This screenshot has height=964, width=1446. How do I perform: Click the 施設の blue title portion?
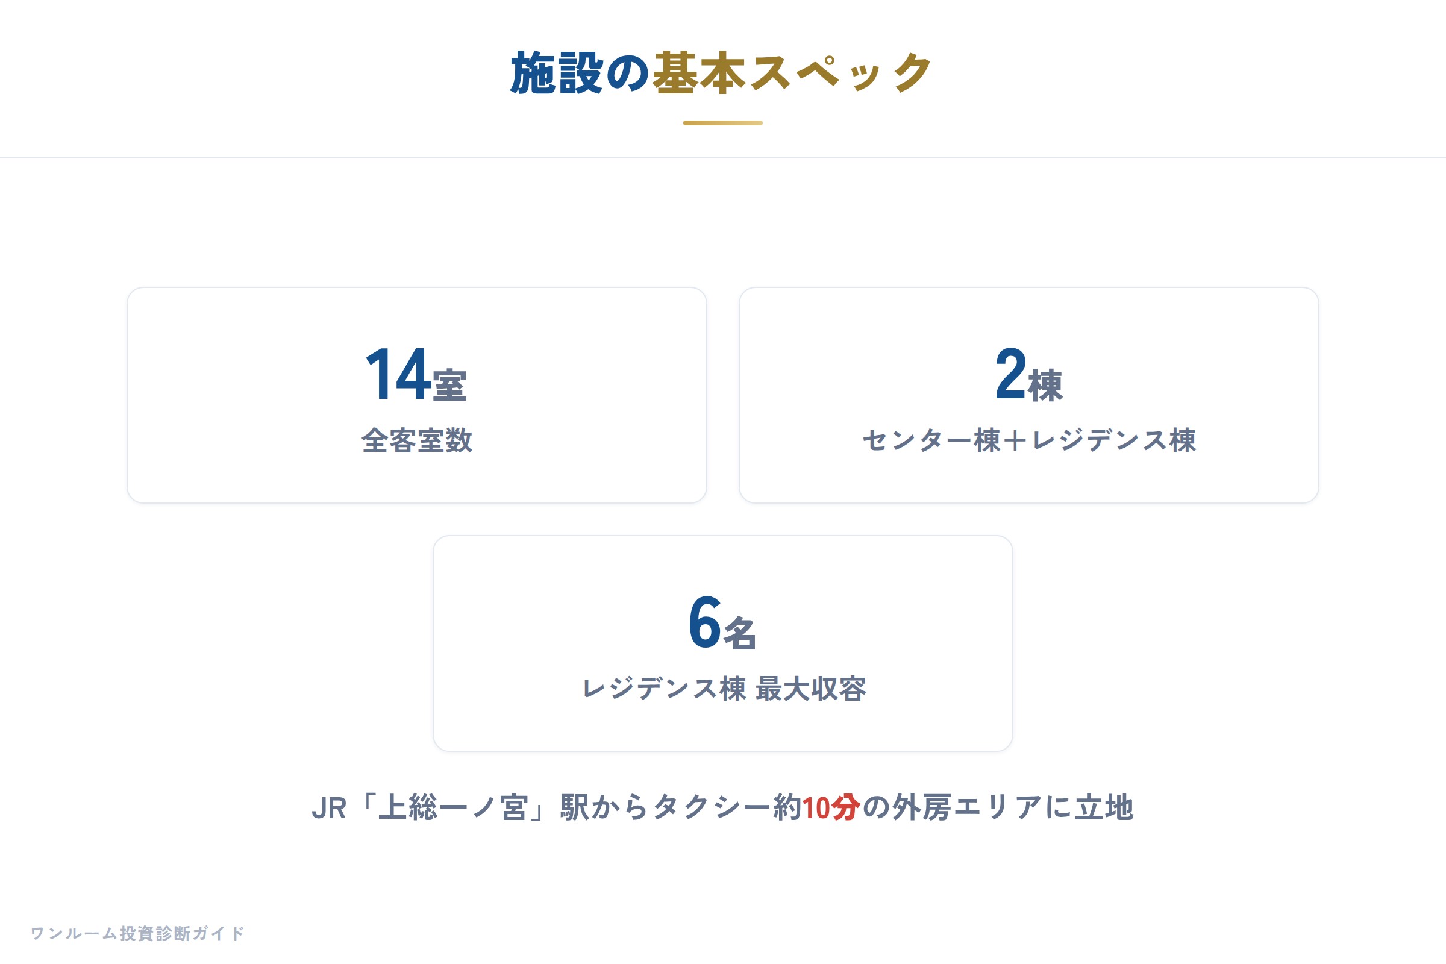coord(580,74)
